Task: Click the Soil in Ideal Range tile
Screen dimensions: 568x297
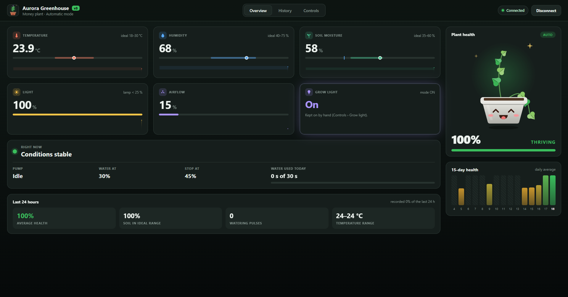Action: [170, 218]
